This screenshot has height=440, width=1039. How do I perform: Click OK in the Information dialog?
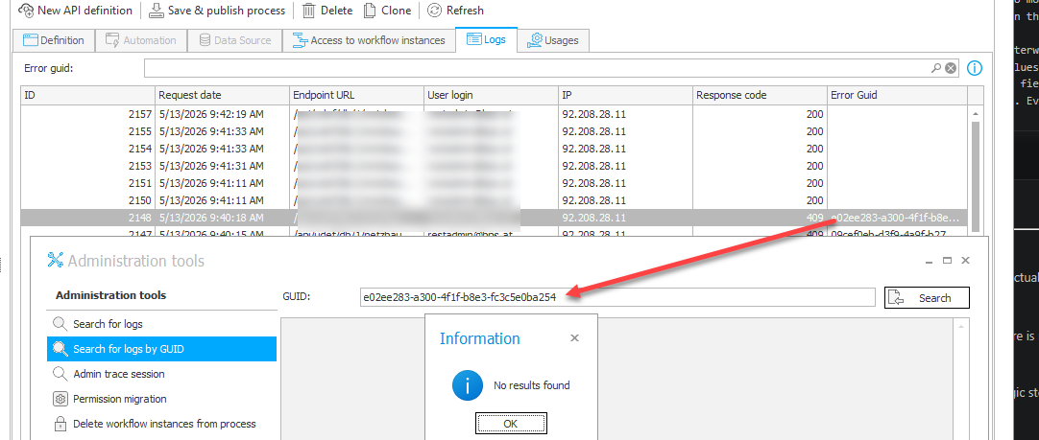click(x=511, y=424)
